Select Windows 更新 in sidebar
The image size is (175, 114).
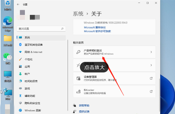[x=41, y=110]
